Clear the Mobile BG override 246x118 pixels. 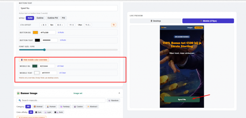61,66
